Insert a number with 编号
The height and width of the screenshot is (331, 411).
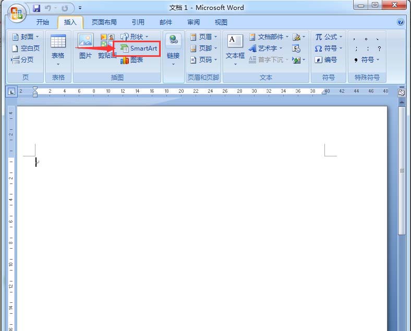click(x=326, y=60)
